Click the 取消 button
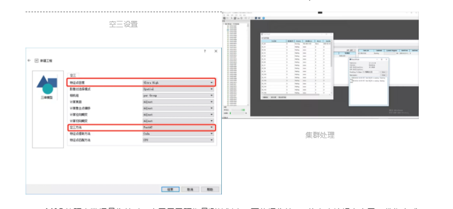The width and height of the screenshot is (453, 209). 190,190
